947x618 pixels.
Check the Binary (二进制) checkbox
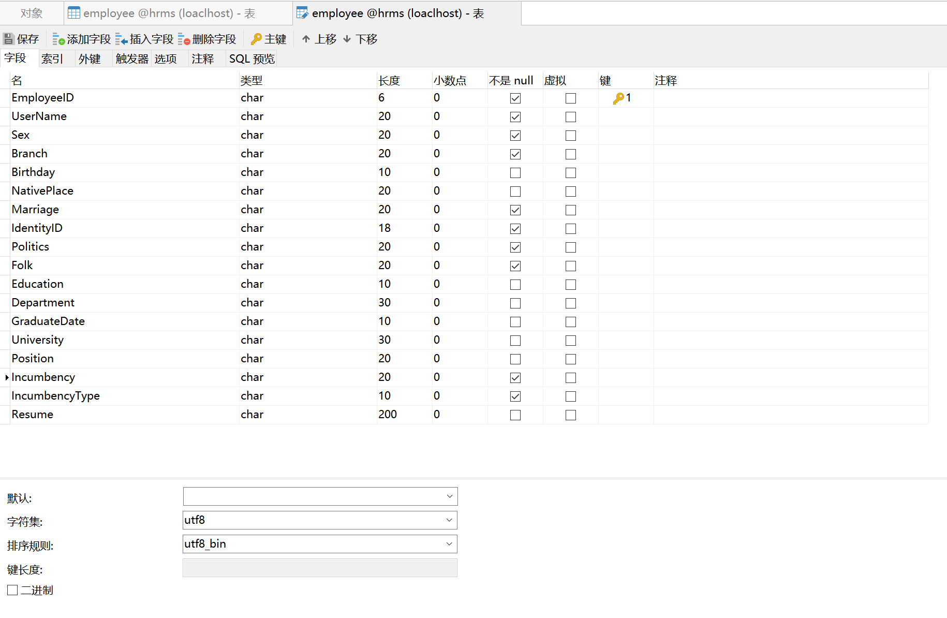(x=12, y=590)
